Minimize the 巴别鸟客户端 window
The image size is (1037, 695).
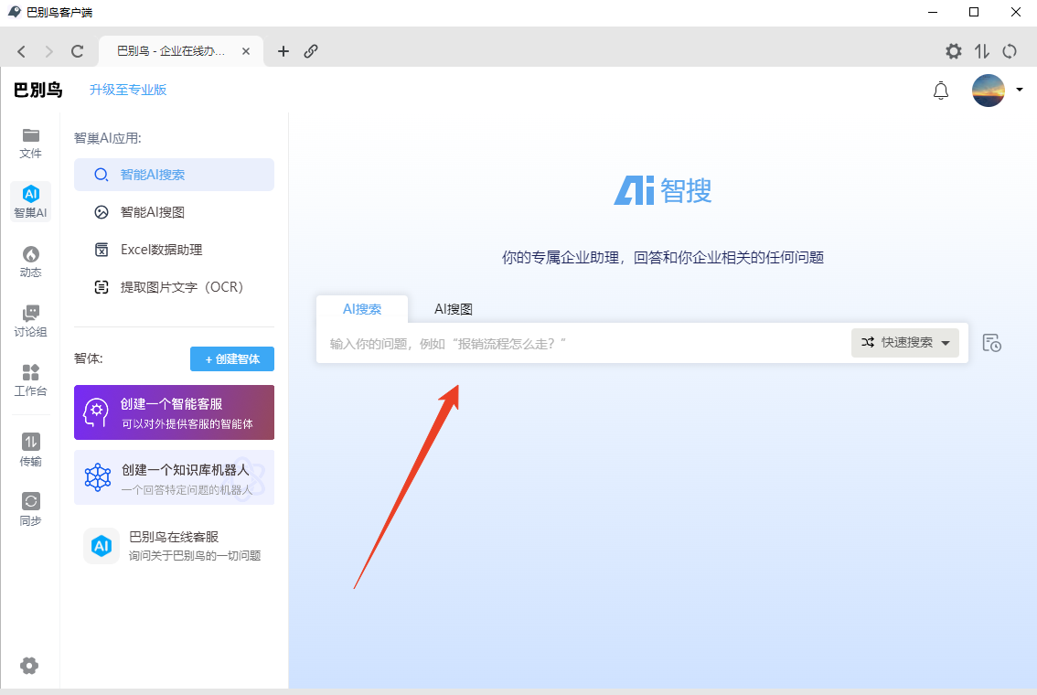click(933, 12)
